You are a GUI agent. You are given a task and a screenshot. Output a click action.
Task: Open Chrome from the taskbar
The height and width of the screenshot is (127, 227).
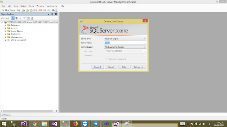34,124
